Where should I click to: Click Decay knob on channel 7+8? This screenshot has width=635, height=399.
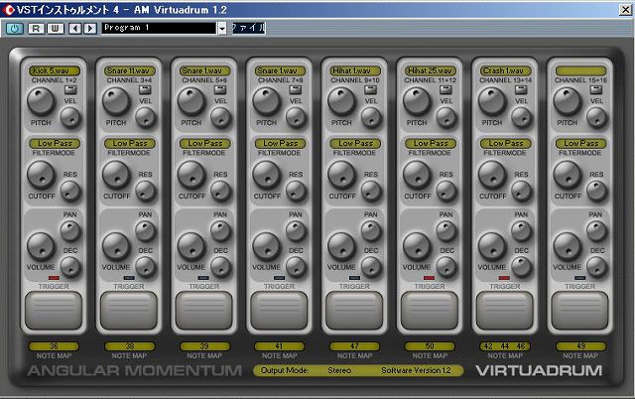[296, 267]
